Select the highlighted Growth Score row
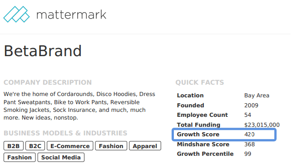 click(224, 134)
